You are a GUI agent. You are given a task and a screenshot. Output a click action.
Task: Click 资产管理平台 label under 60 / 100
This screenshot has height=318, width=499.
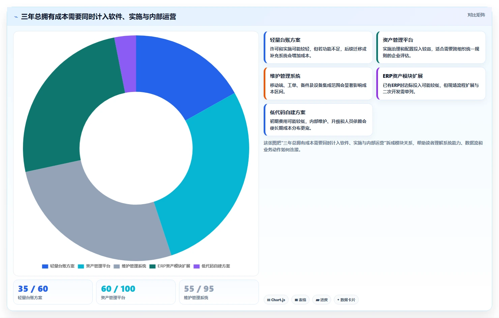click(113, 298)
